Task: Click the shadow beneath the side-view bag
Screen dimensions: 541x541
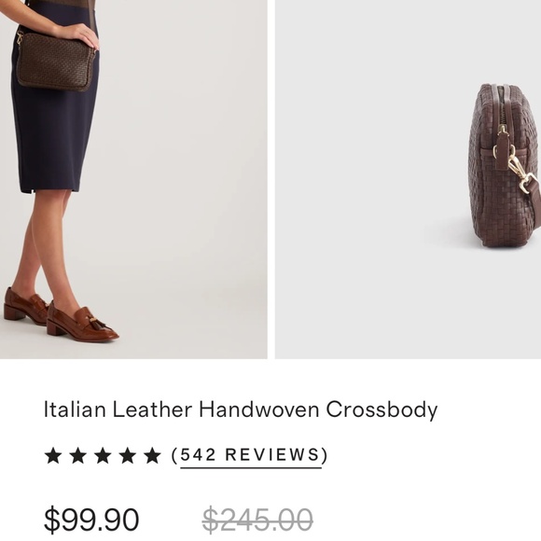Action: pos(449,236)
